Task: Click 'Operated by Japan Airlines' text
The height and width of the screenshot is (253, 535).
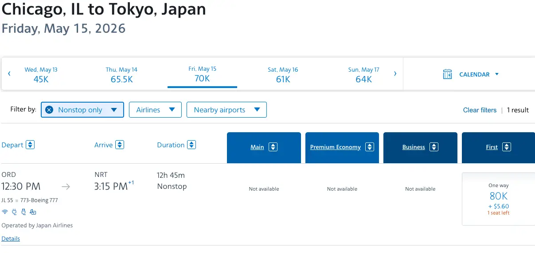Action: point(37,225)
